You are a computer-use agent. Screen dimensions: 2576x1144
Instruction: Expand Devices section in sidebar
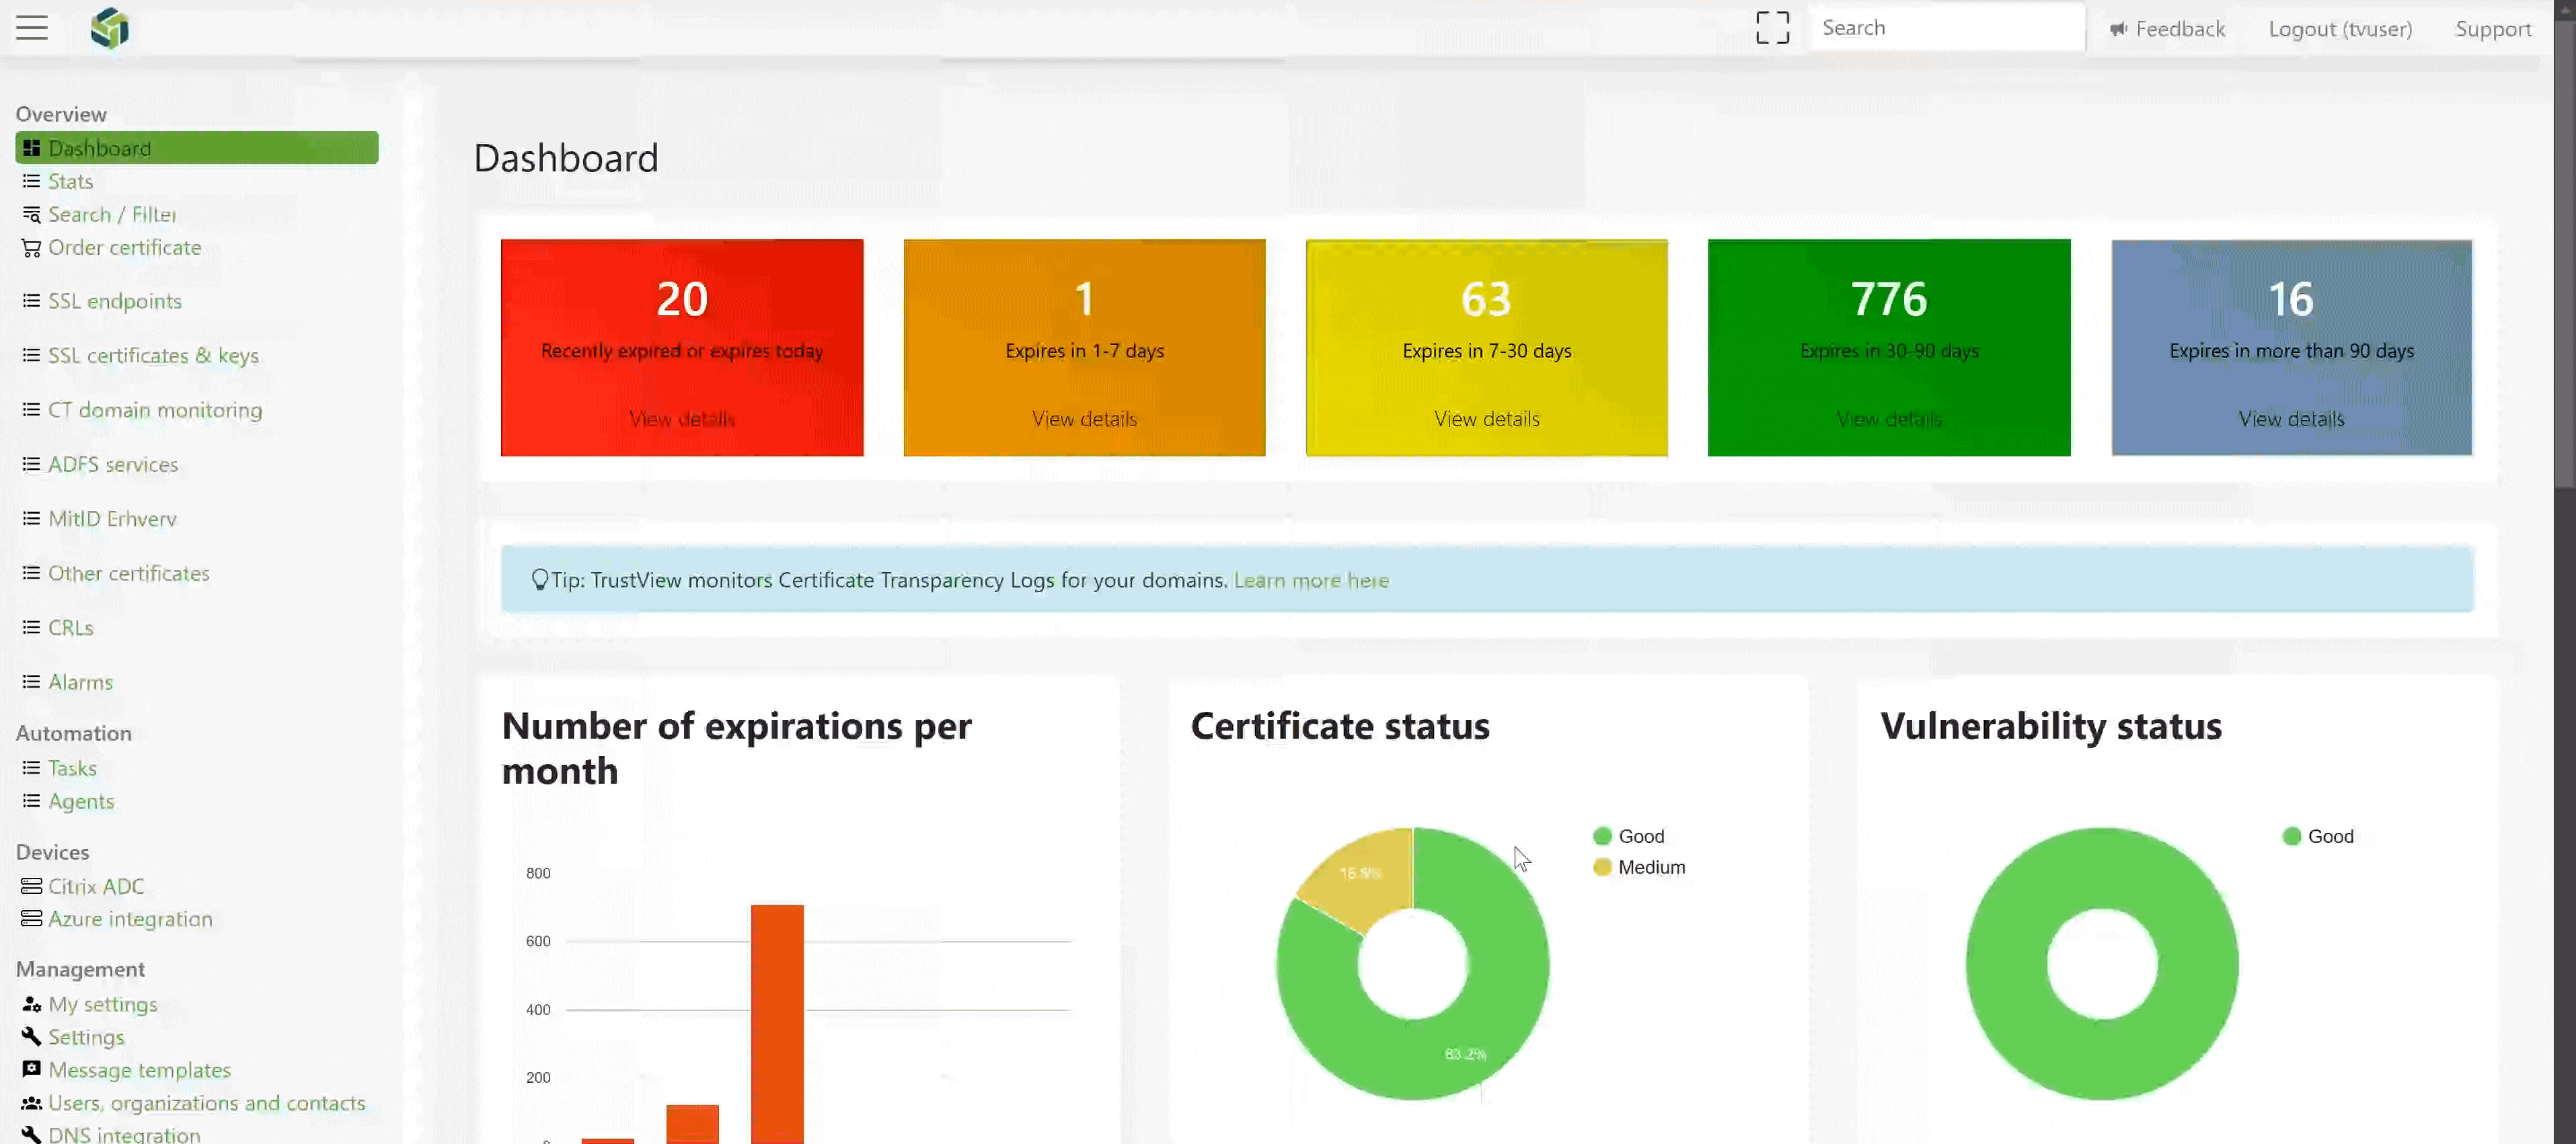click(x=52, y=850)
